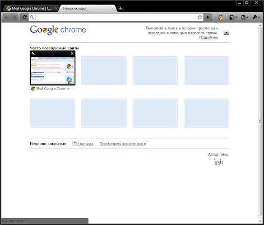Click the Подробнее link

pos(209,38)
